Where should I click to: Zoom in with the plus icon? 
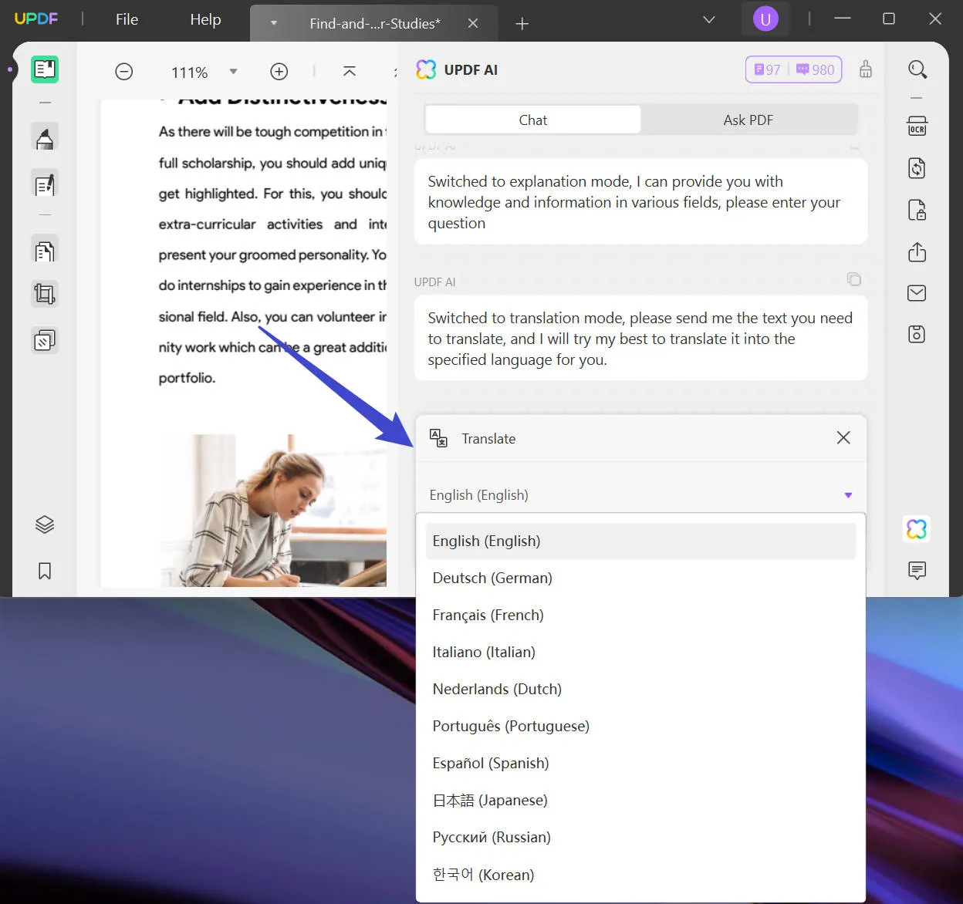click(x=279, y=72)
